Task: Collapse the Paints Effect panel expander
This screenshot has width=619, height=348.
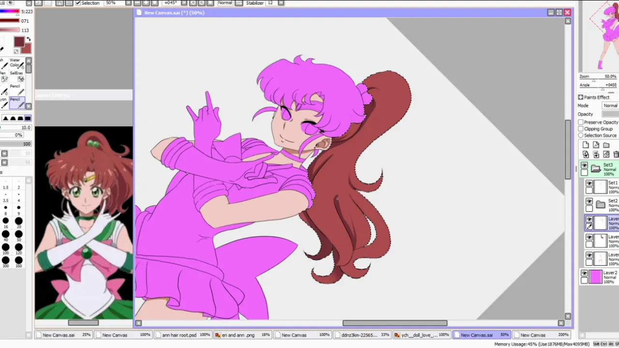Action: [x=581, y=97]
